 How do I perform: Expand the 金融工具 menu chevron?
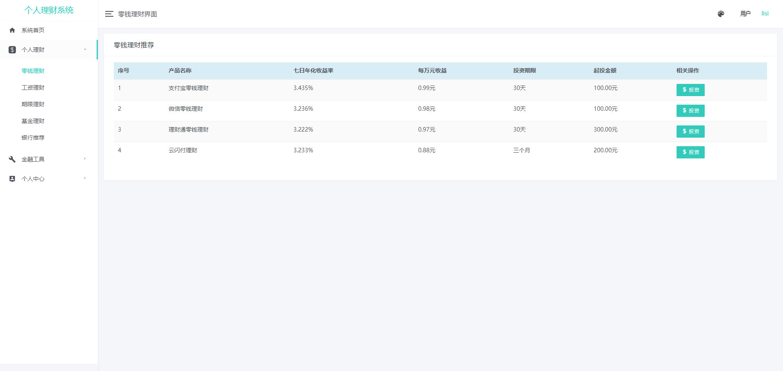pyautogui.click(x=85, y=159)
